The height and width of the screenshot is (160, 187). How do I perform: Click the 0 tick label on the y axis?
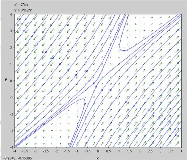[x=11, y=81]
